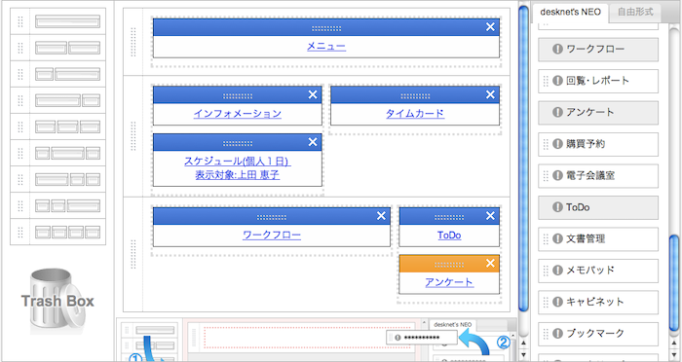Open the ワークフロー link in layout

272,235
